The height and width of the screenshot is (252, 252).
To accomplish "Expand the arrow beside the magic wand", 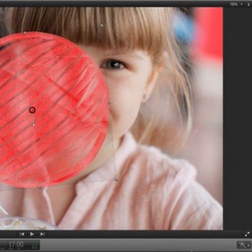I will click(x=248, y=245).
